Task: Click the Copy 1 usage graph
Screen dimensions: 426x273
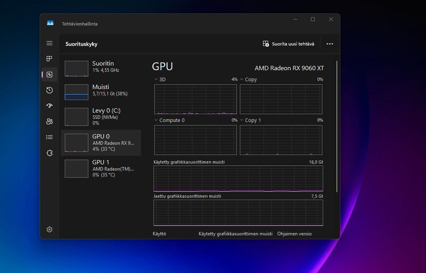Action: tap(281, 140)
